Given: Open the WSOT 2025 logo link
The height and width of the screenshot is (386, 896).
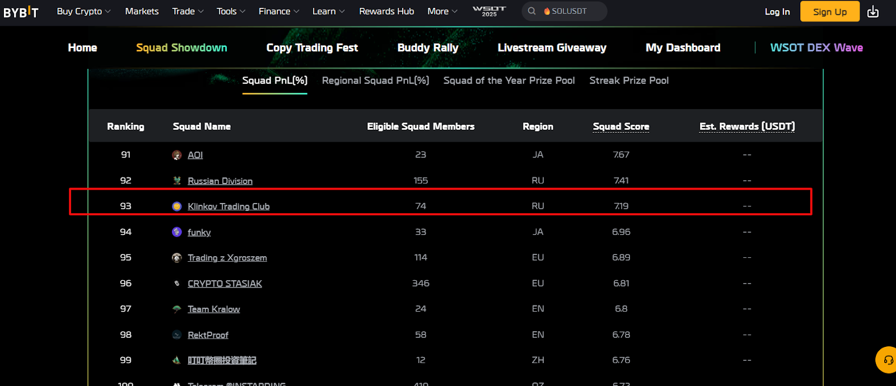Looking at the screenshot, I should click(489, 11).
